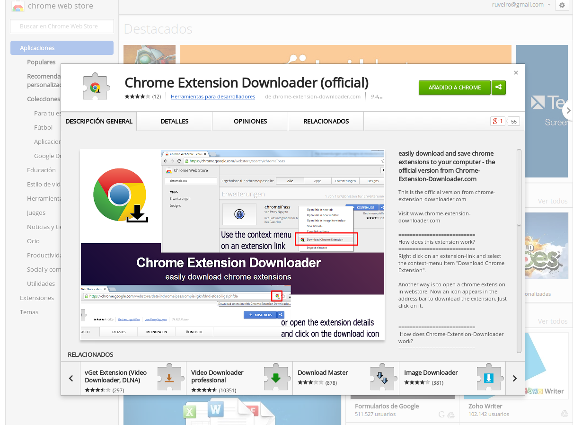Select Educación category in sidebar
Image resolution: width=582 pixels, height=425 pixels.
(x=41, y=170)
